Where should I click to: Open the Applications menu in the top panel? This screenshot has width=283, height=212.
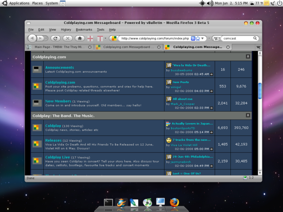pyautogui.click(x=19, y=3)
